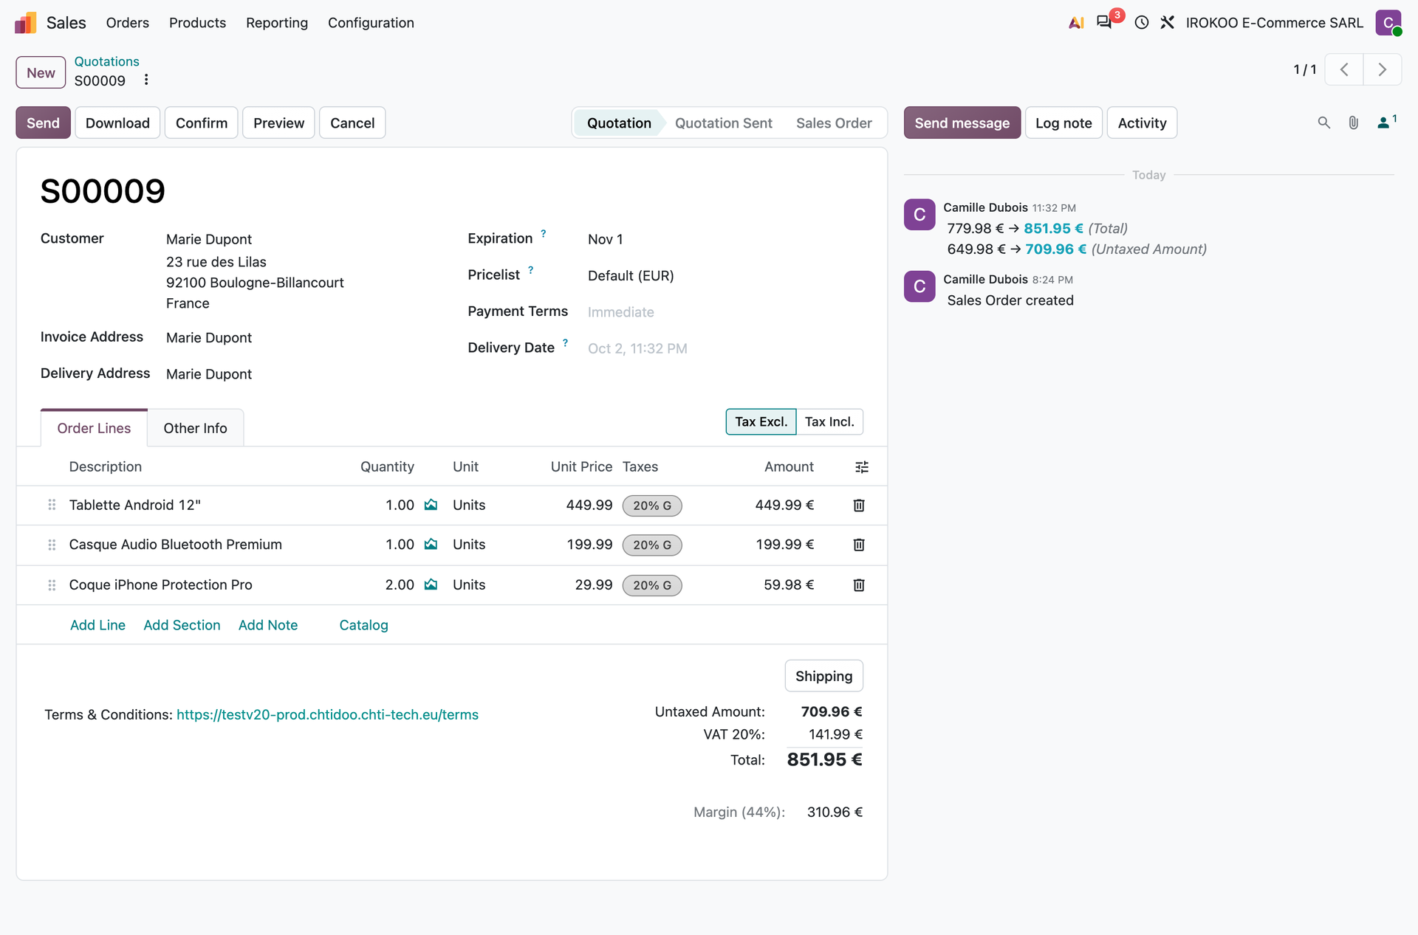Open column settings for order lines
Screen dimensions: 1418x935
[x=862, y=467]
